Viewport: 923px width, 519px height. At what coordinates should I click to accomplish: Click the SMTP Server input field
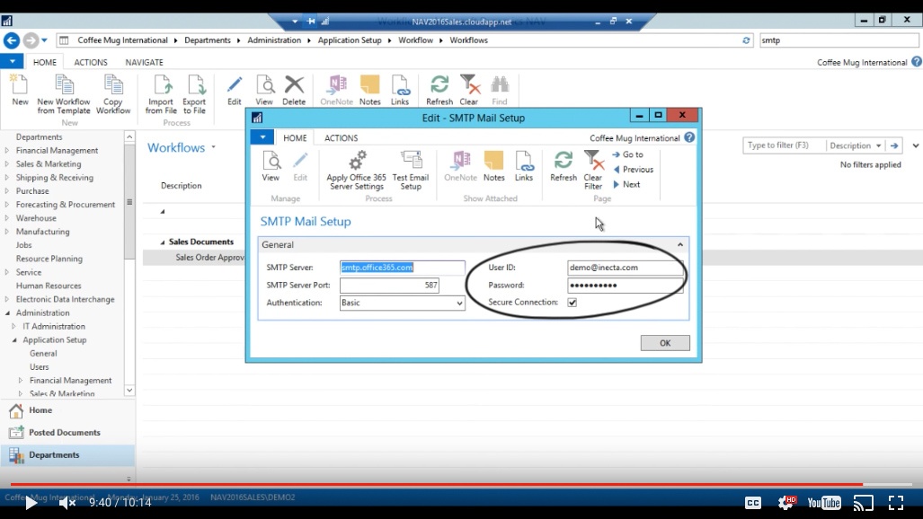pyautogui.click(x=402, y=268)
